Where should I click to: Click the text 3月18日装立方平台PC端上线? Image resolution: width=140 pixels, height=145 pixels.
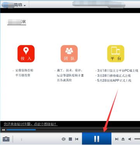[x=118, y=71]
